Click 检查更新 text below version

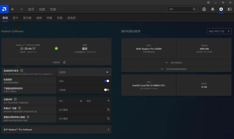click(56, 62)
